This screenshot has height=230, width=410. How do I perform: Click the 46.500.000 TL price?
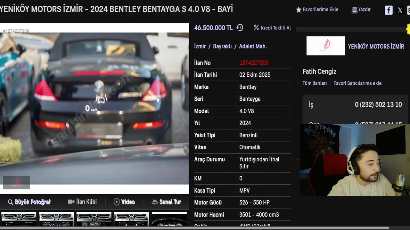click(213, 28)
